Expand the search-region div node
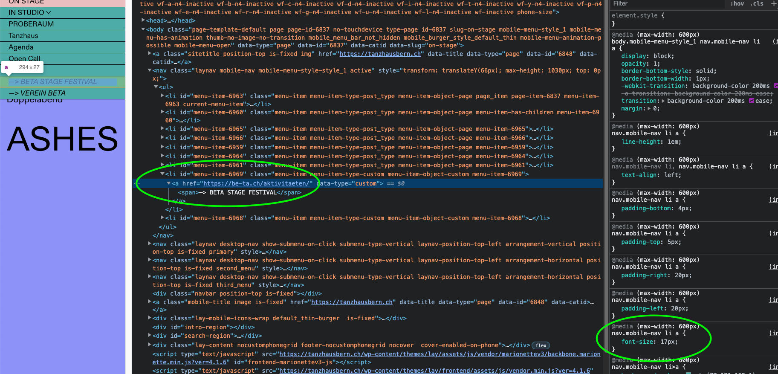Image resolution: width=778 pixels, height=374 pixels. (x=150, y=336)
